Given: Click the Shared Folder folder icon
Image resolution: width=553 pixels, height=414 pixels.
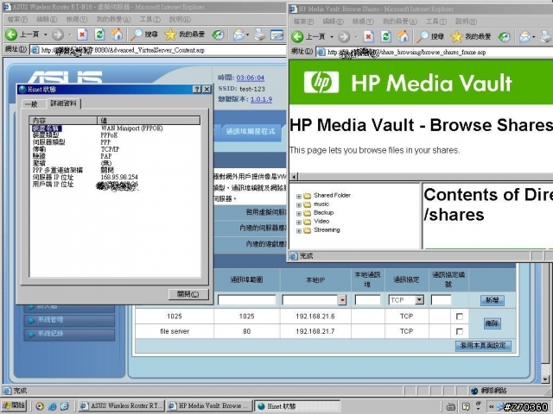Looking at the screenshot, I should coord(308,196).
